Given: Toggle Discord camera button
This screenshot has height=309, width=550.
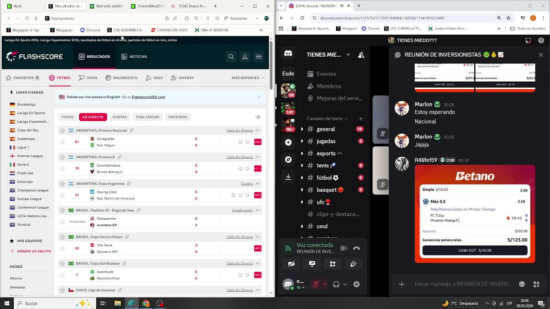Looking at the screenshot, I should pyautogui.click(x=291, y=264).
